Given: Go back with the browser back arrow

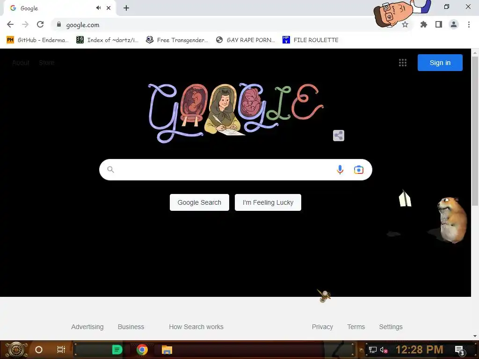Looking at the screenshot, I should point(10,24).
